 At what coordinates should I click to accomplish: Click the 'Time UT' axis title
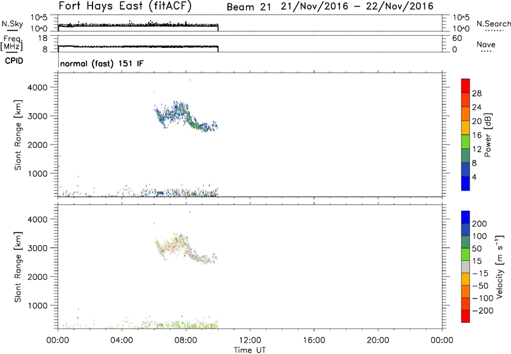pyautogui.click(x=250, y=350)
